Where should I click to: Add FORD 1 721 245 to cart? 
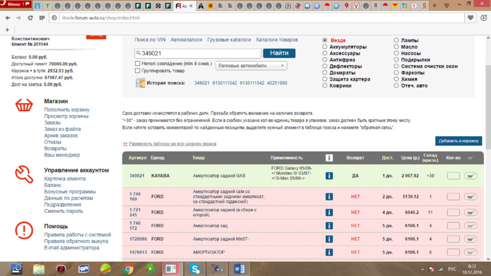pyautogui.click(x=470, y=213)
